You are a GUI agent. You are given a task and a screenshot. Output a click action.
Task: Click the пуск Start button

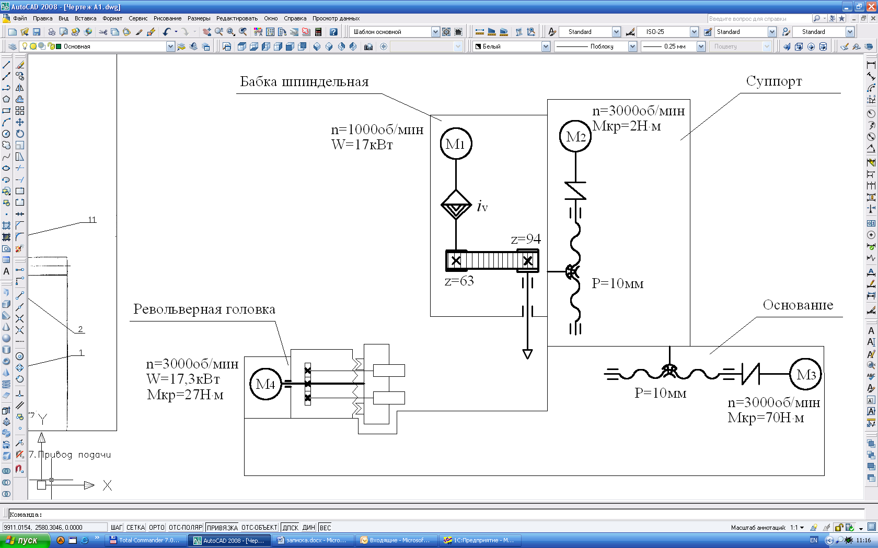click(x=25, y=540)
